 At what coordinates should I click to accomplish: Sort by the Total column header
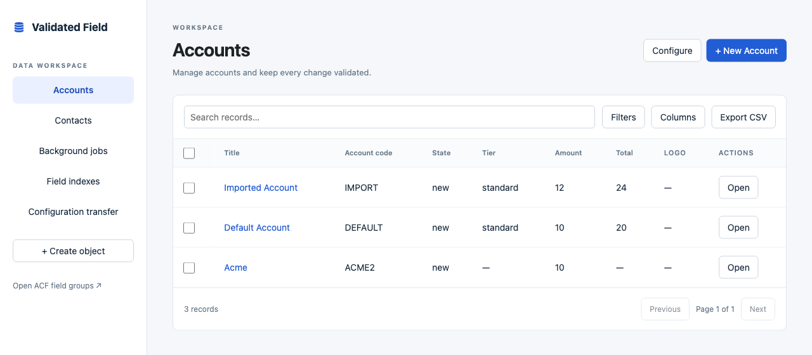(624, 153)
